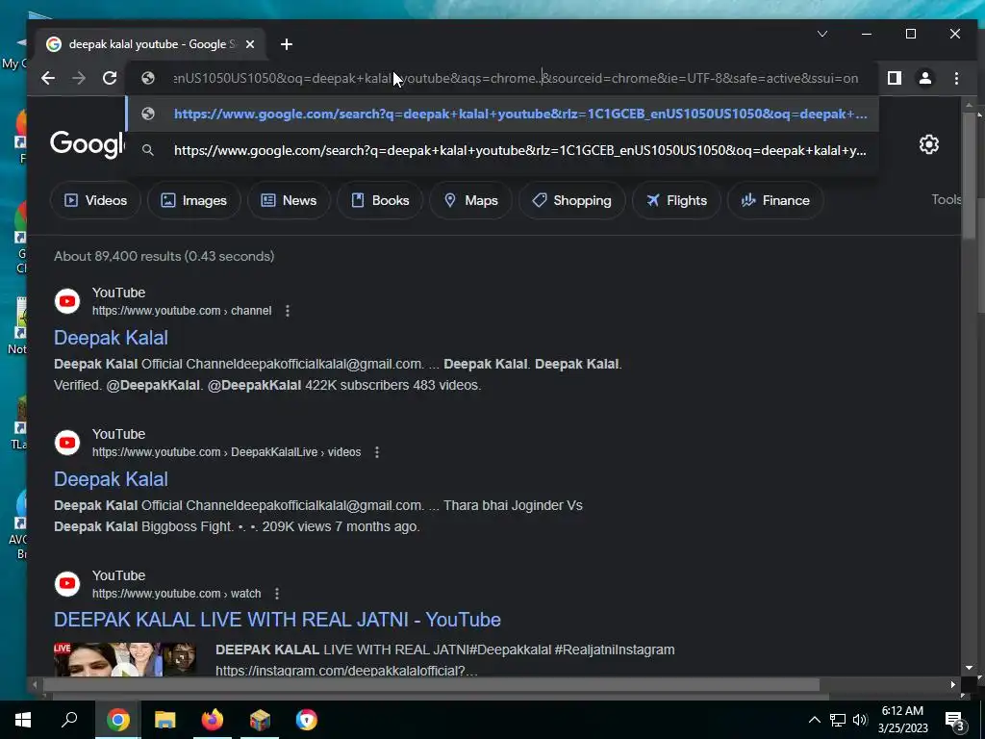Open the Chrome profile avatar
This screenshot has width=985, height=739.
pyautogui.click(x=924, y=78)
